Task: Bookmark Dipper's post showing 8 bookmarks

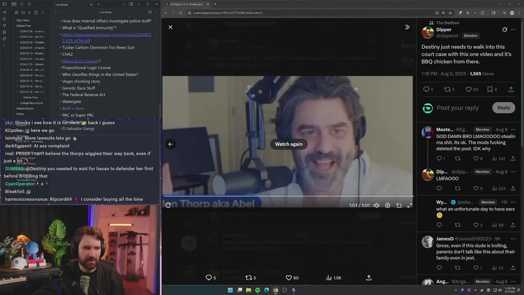Action: tap(492, 89)
